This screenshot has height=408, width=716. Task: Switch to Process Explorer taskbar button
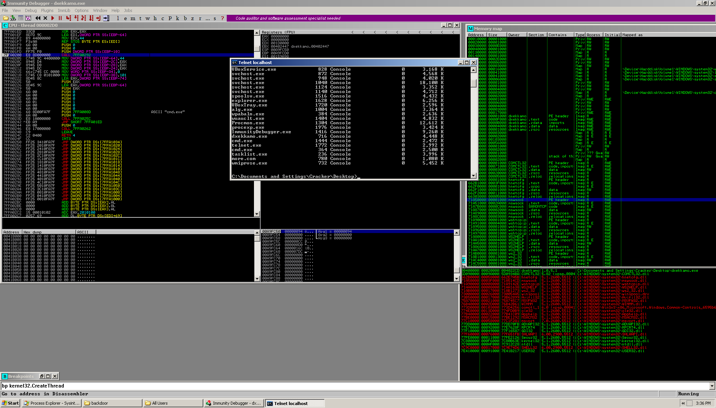[51, 403]
